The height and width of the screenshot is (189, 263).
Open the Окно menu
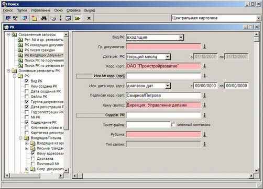58,10
